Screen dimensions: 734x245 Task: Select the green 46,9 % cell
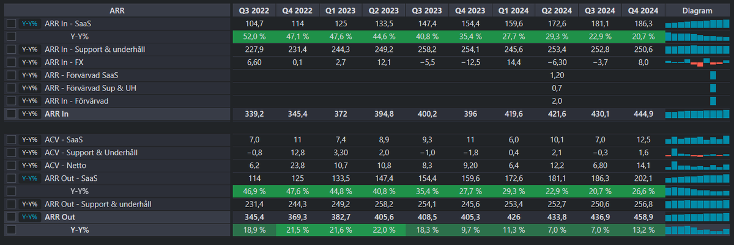click(x=254, y=191)
